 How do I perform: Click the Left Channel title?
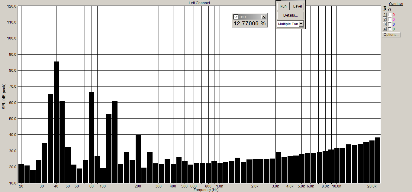click(199, 3)
